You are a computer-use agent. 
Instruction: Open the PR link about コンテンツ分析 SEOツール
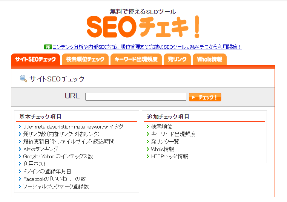pyautogui.click(x=147, y=47)
